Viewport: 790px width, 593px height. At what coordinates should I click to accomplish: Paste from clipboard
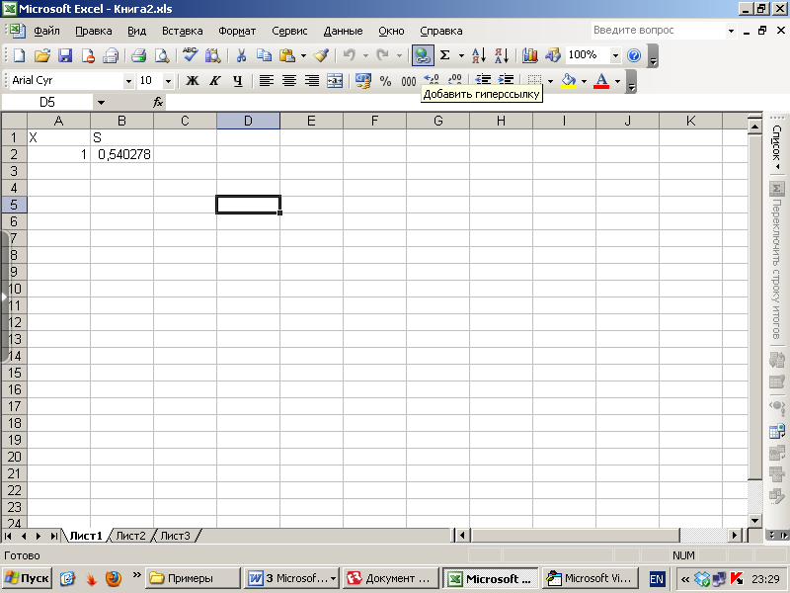(287, 55)
